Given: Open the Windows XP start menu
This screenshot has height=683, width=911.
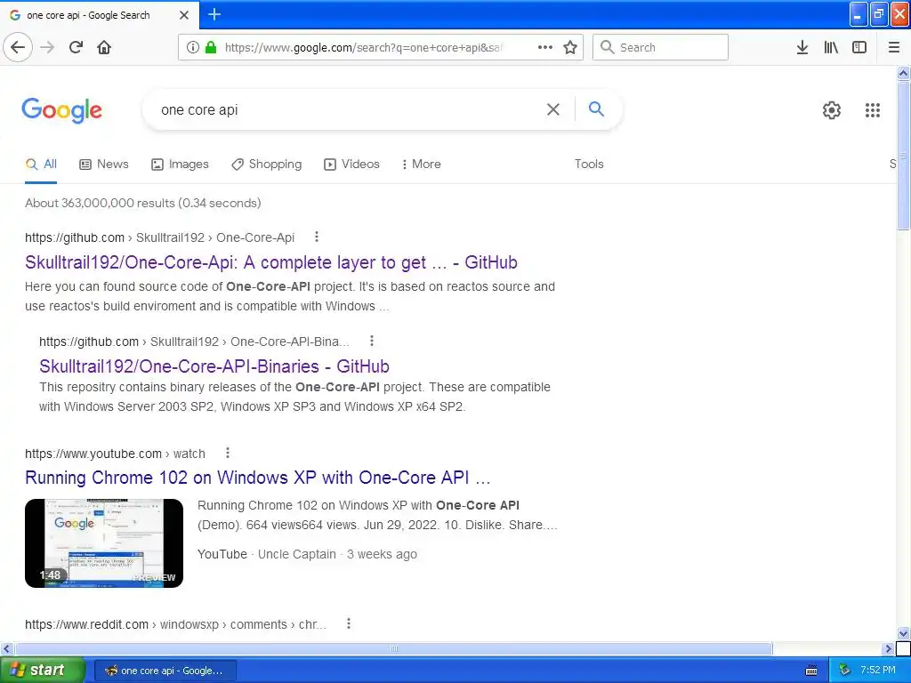Looking at the screenshot, I should tap(43, 671).
